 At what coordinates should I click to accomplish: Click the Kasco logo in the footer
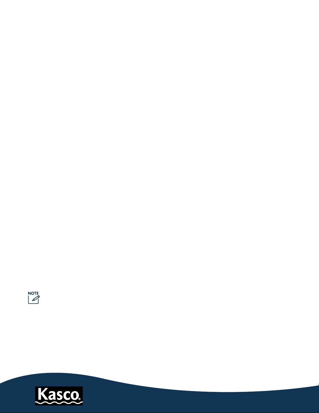[59, 396]
